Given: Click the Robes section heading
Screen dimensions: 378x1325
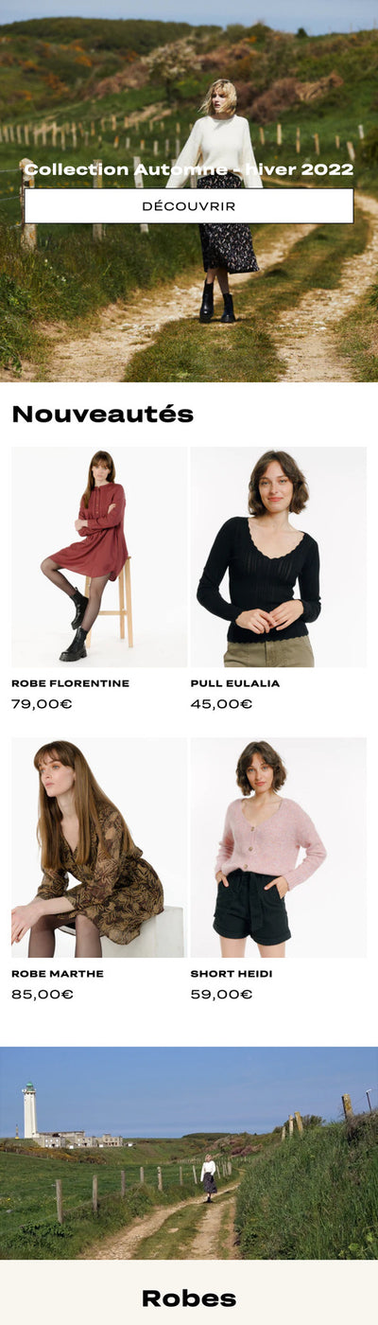Looking at the screenshot, I should [x=189, y=1298].
